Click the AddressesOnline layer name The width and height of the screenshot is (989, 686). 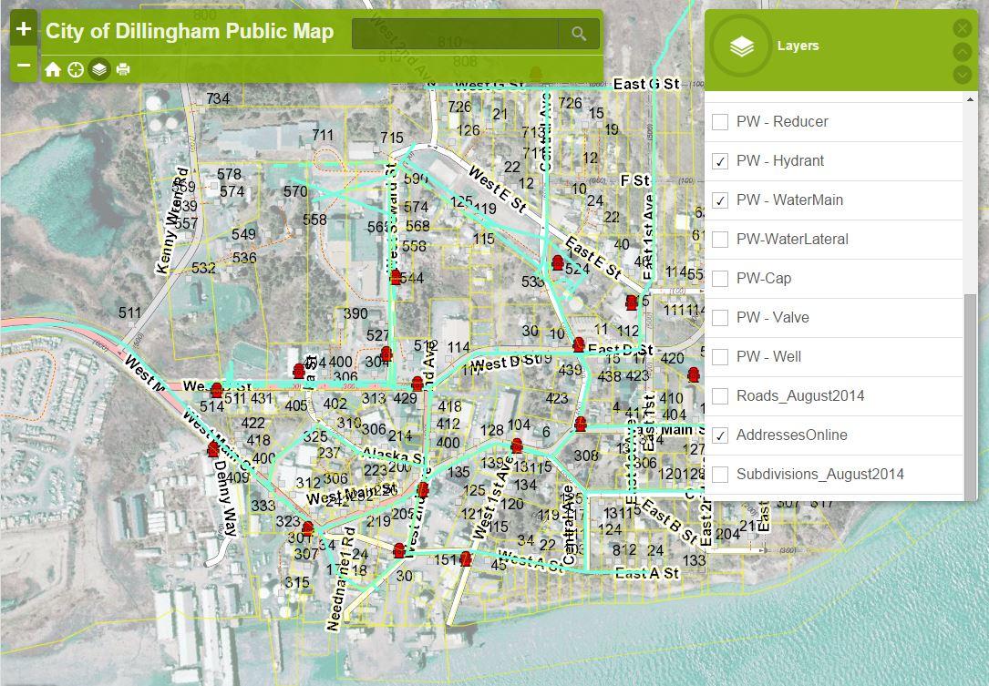(x=791, y=435)
